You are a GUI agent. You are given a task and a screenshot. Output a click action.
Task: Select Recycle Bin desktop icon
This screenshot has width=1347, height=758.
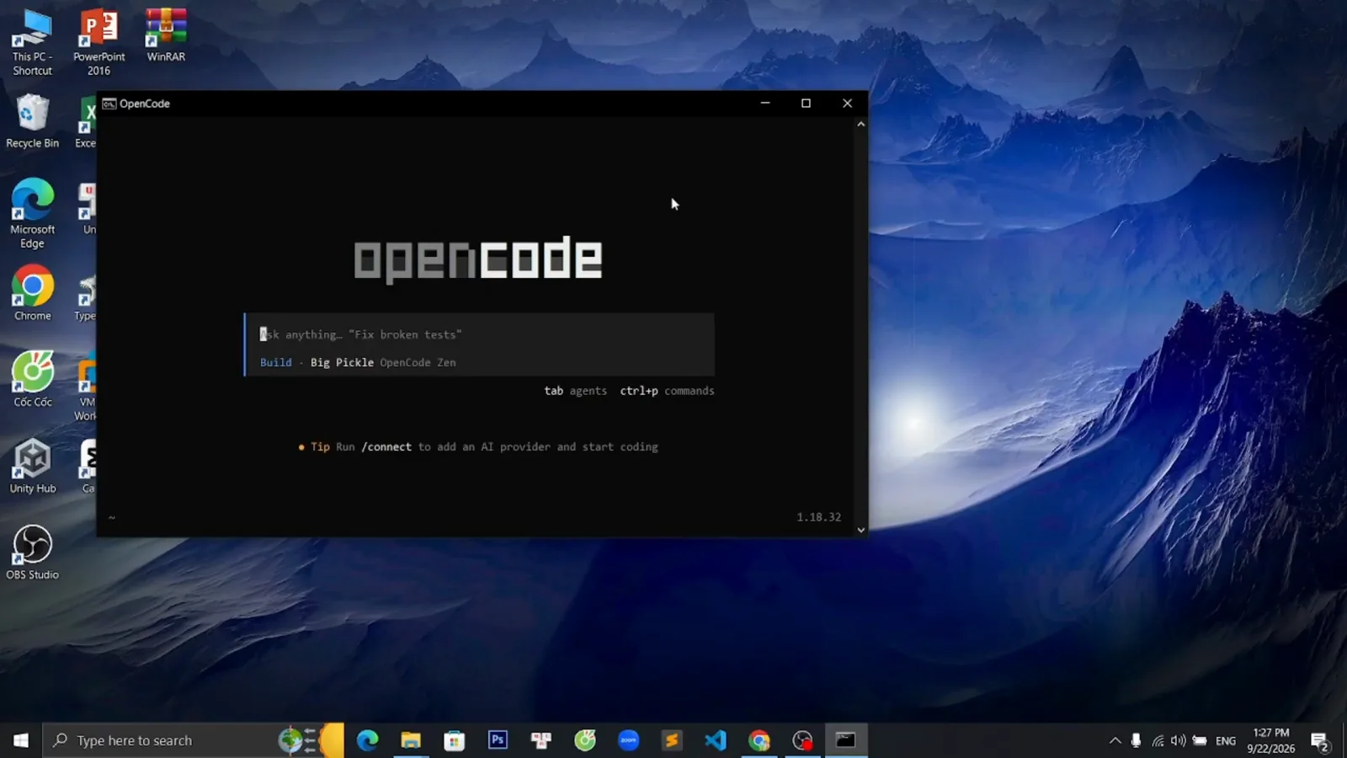32,121
